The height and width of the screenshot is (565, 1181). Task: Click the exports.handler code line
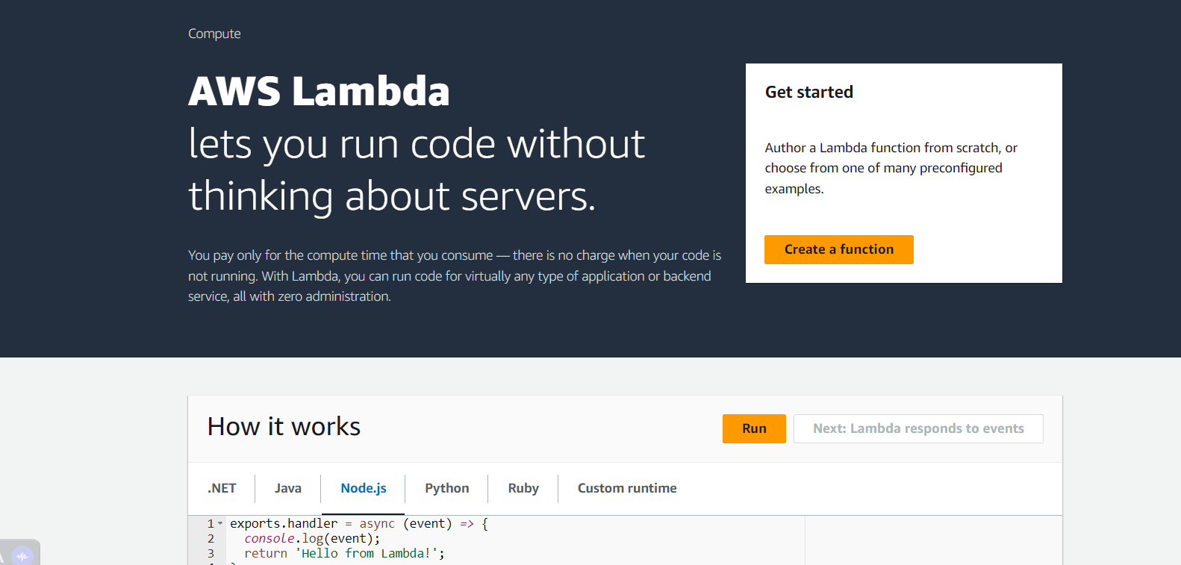pyautogui.click(x=359, y=523)
